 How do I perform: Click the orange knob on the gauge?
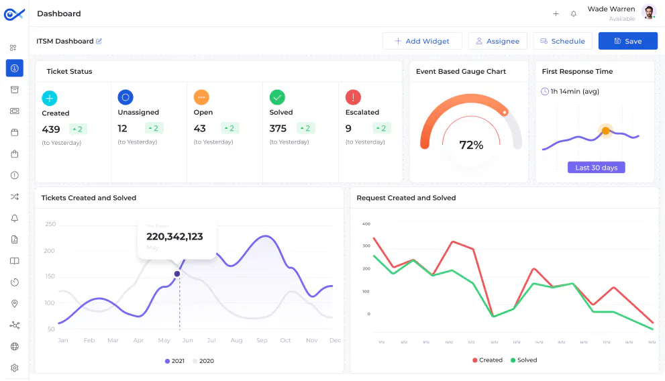504,112
